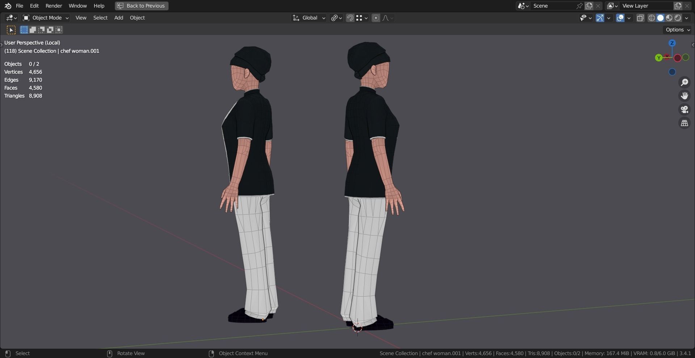This screenshot has width=695, height=358.
Task: Open the Object menu in viewport header
Action: pos(137,18)
